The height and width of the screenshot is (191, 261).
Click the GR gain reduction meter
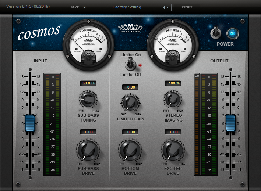point(197,124)
